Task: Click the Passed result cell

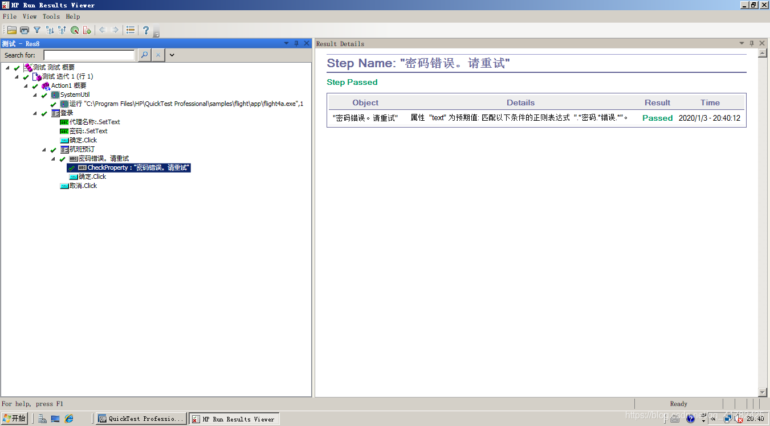Action: click(x=658, y=118)
